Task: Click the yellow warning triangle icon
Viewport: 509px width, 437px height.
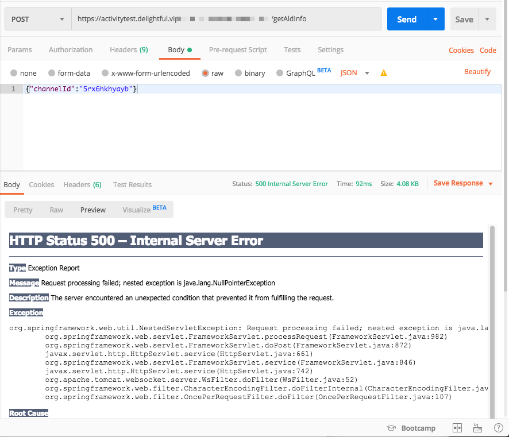Action: (x=384, y=73)
